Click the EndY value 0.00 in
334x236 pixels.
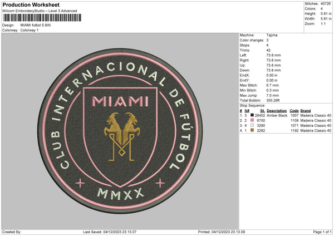pyautogui.click(x=272, y=80)
